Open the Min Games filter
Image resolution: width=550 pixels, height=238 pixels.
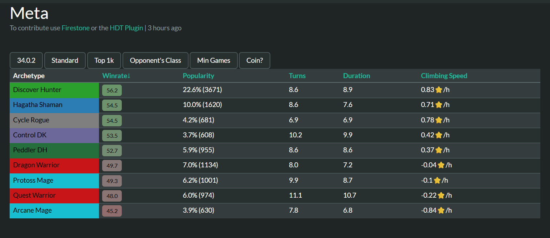(214, 60)
